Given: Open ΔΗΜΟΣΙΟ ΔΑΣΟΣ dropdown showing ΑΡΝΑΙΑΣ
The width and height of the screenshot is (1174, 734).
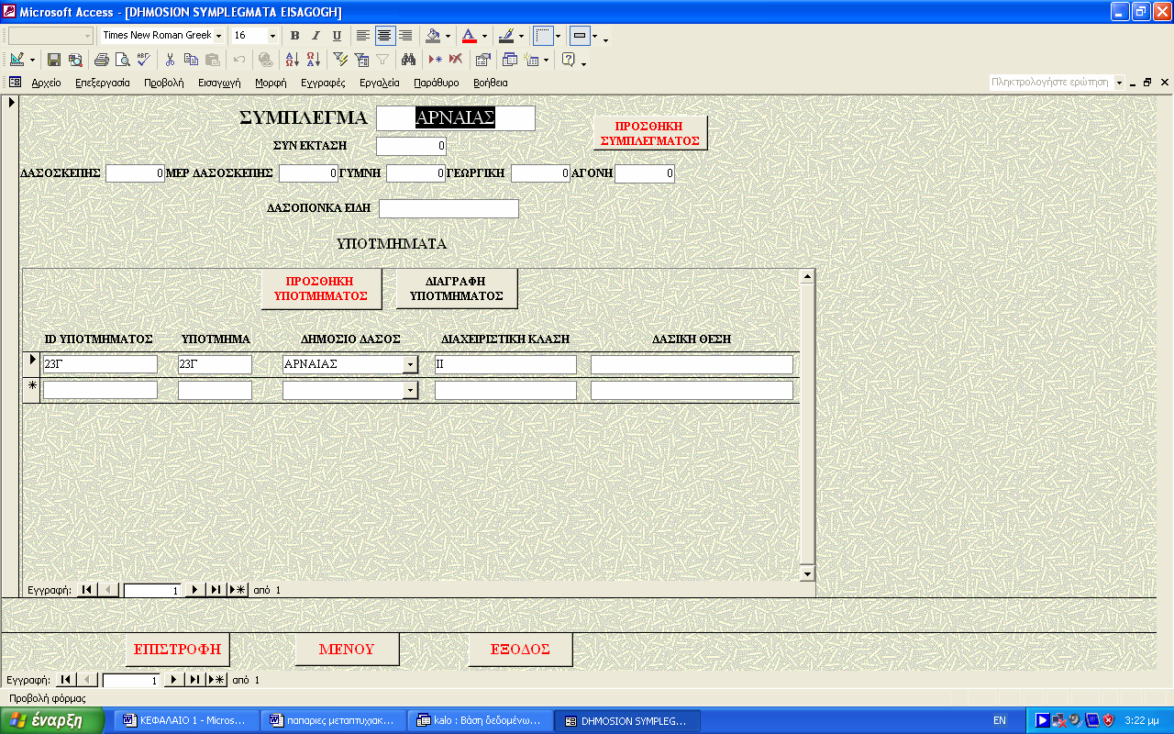Looking at the screenshot, I should 410,364.
